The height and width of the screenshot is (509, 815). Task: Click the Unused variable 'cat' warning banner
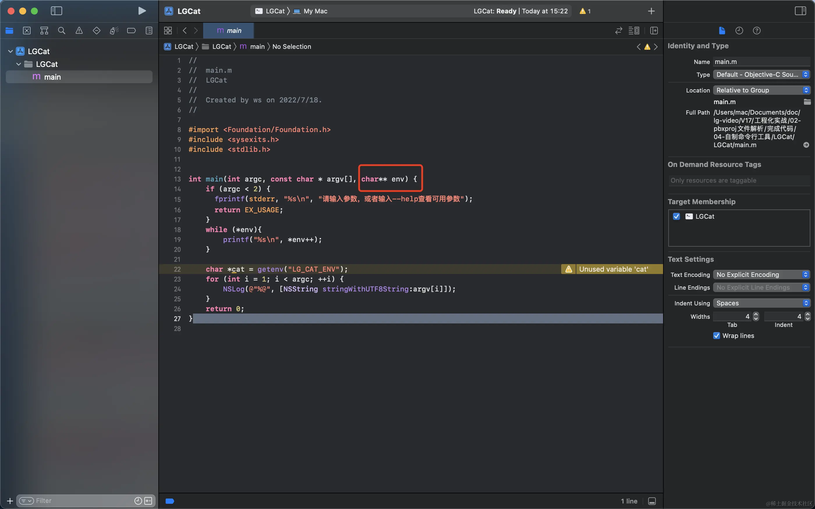[613, 269]
